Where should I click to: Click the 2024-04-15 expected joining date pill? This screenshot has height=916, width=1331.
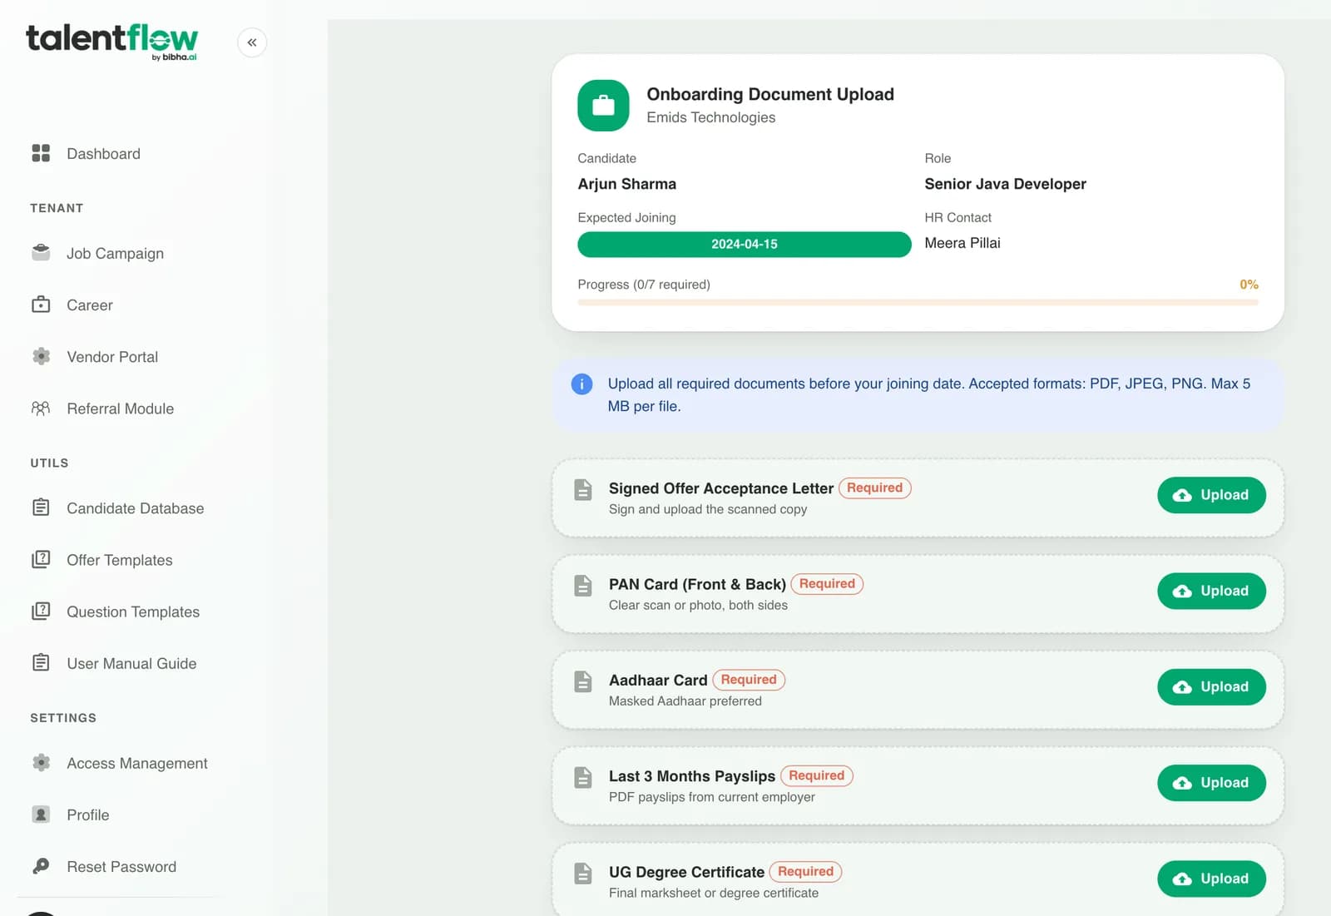[745, 244]
